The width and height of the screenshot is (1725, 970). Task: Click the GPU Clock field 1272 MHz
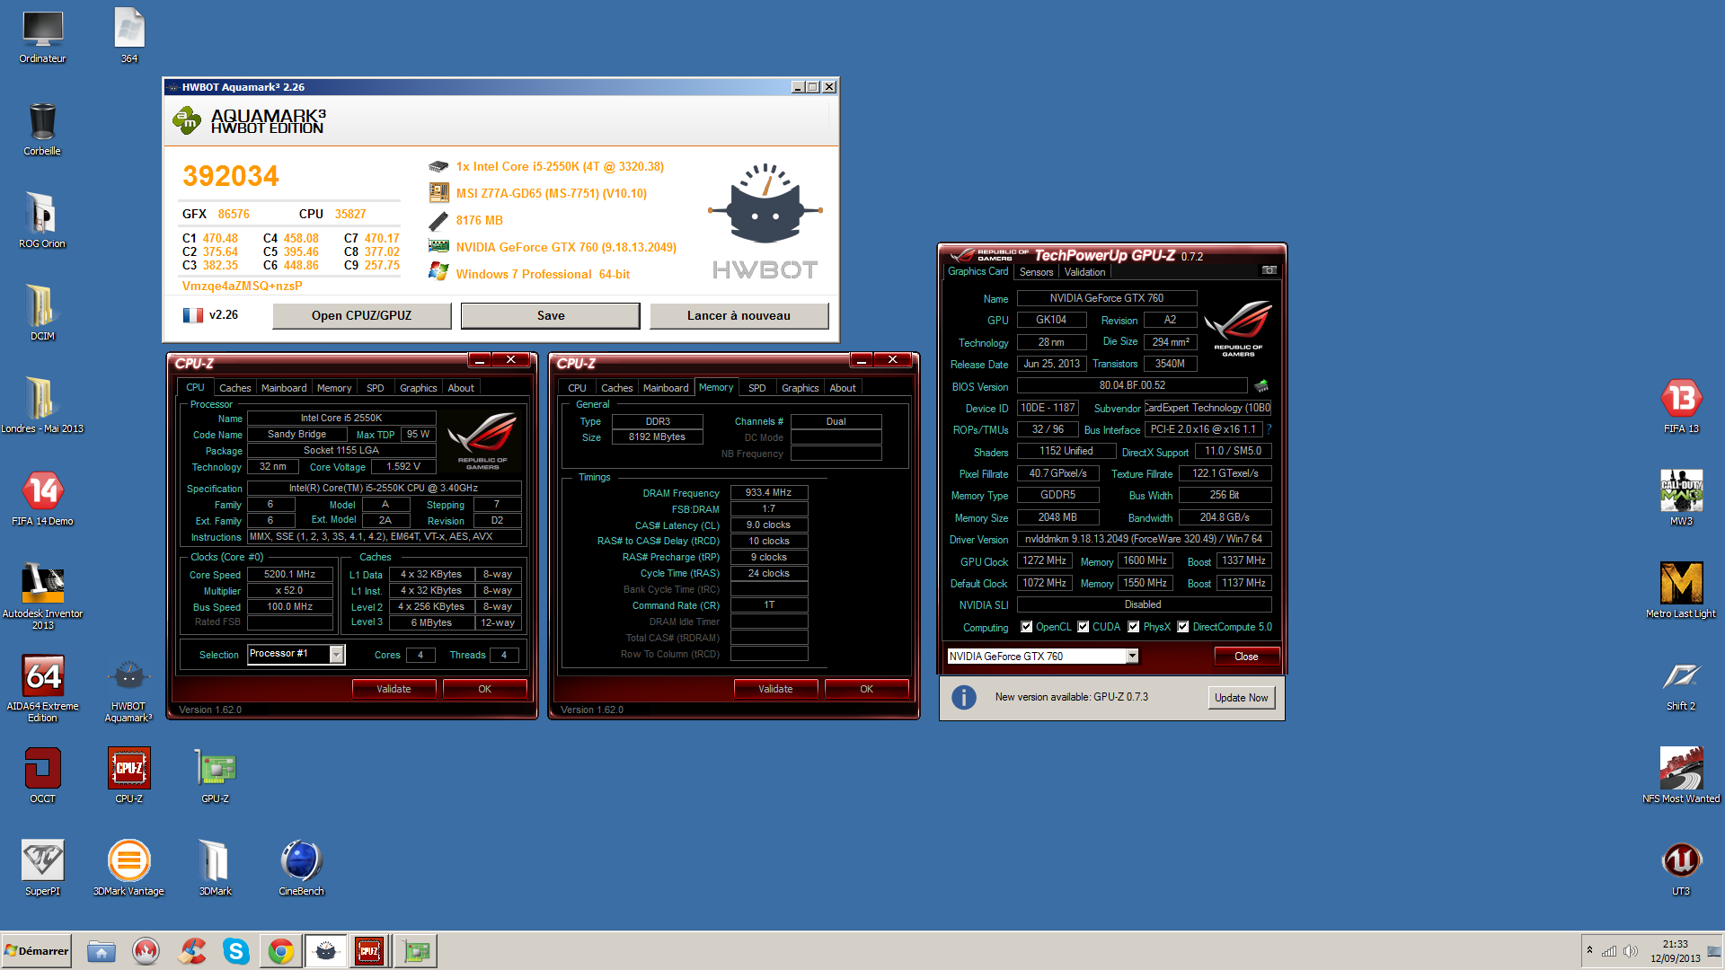click(x=1044, y=560)
